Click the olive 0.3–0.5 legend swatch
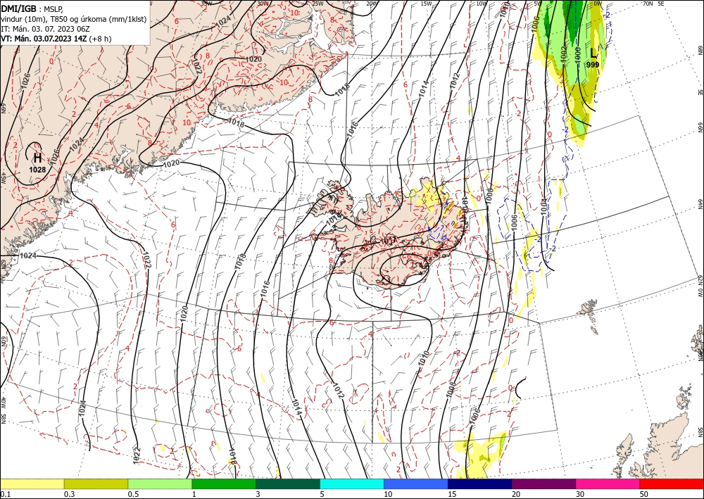Image resolution: width=704 pixels, height=499 pixels. (96, 484)
